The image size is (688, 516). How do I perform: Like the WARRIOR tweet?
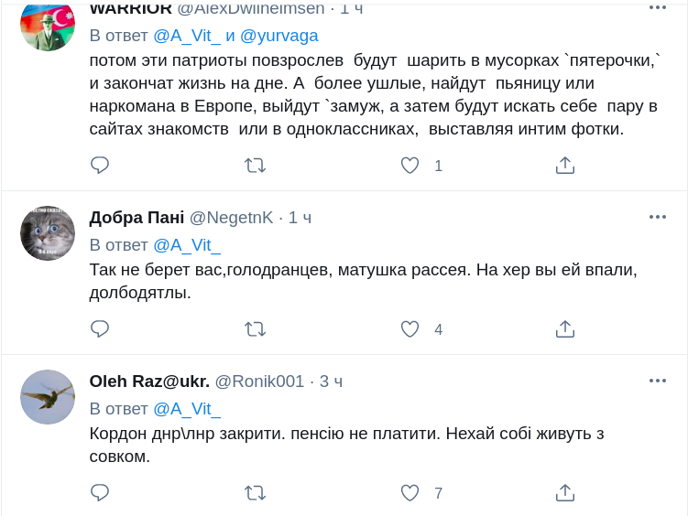tap(410, 166)
